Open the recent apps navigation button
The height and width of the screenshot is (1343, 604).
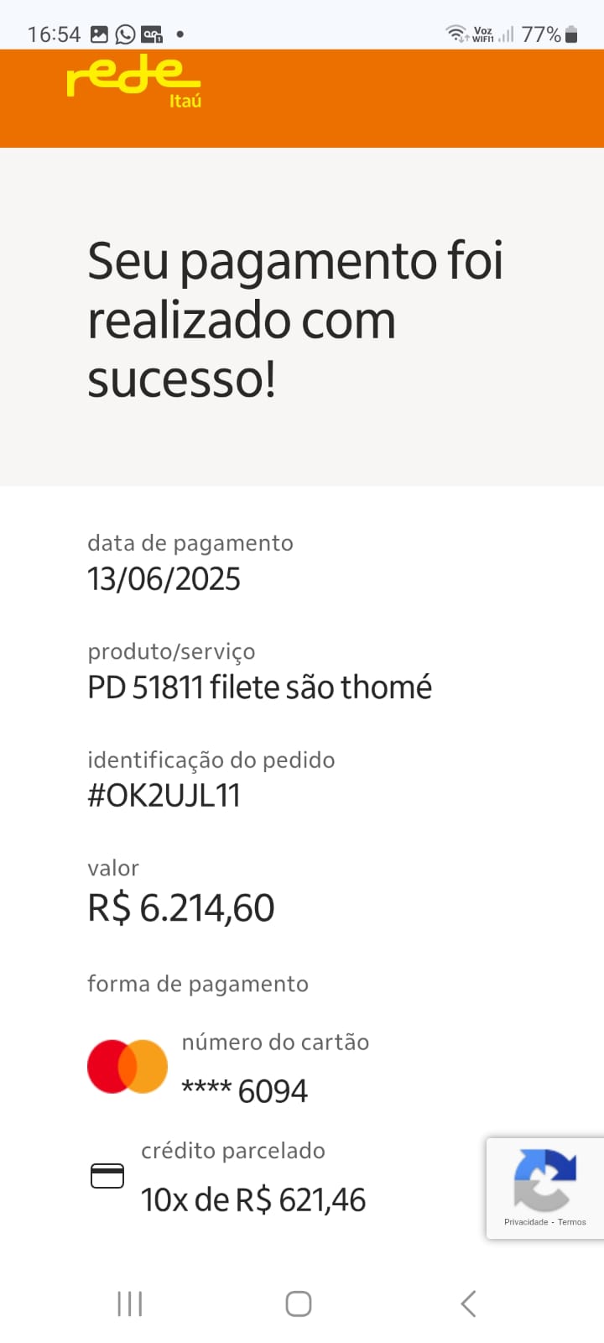130,1304
